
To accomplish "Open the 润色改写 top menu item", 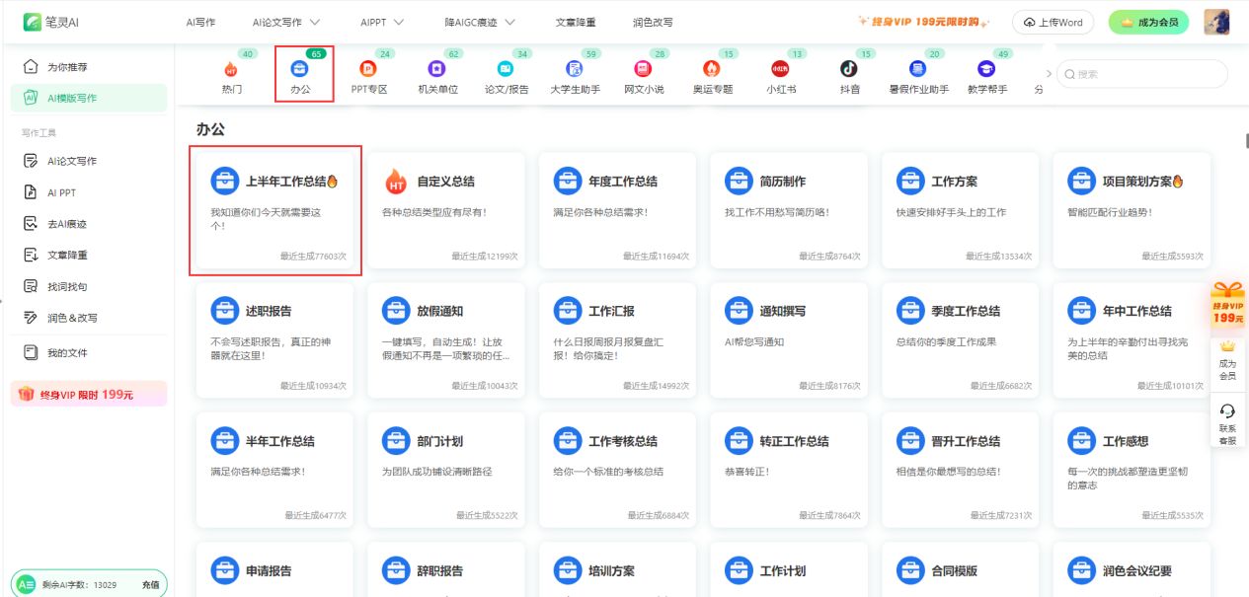I will [653, 22].
